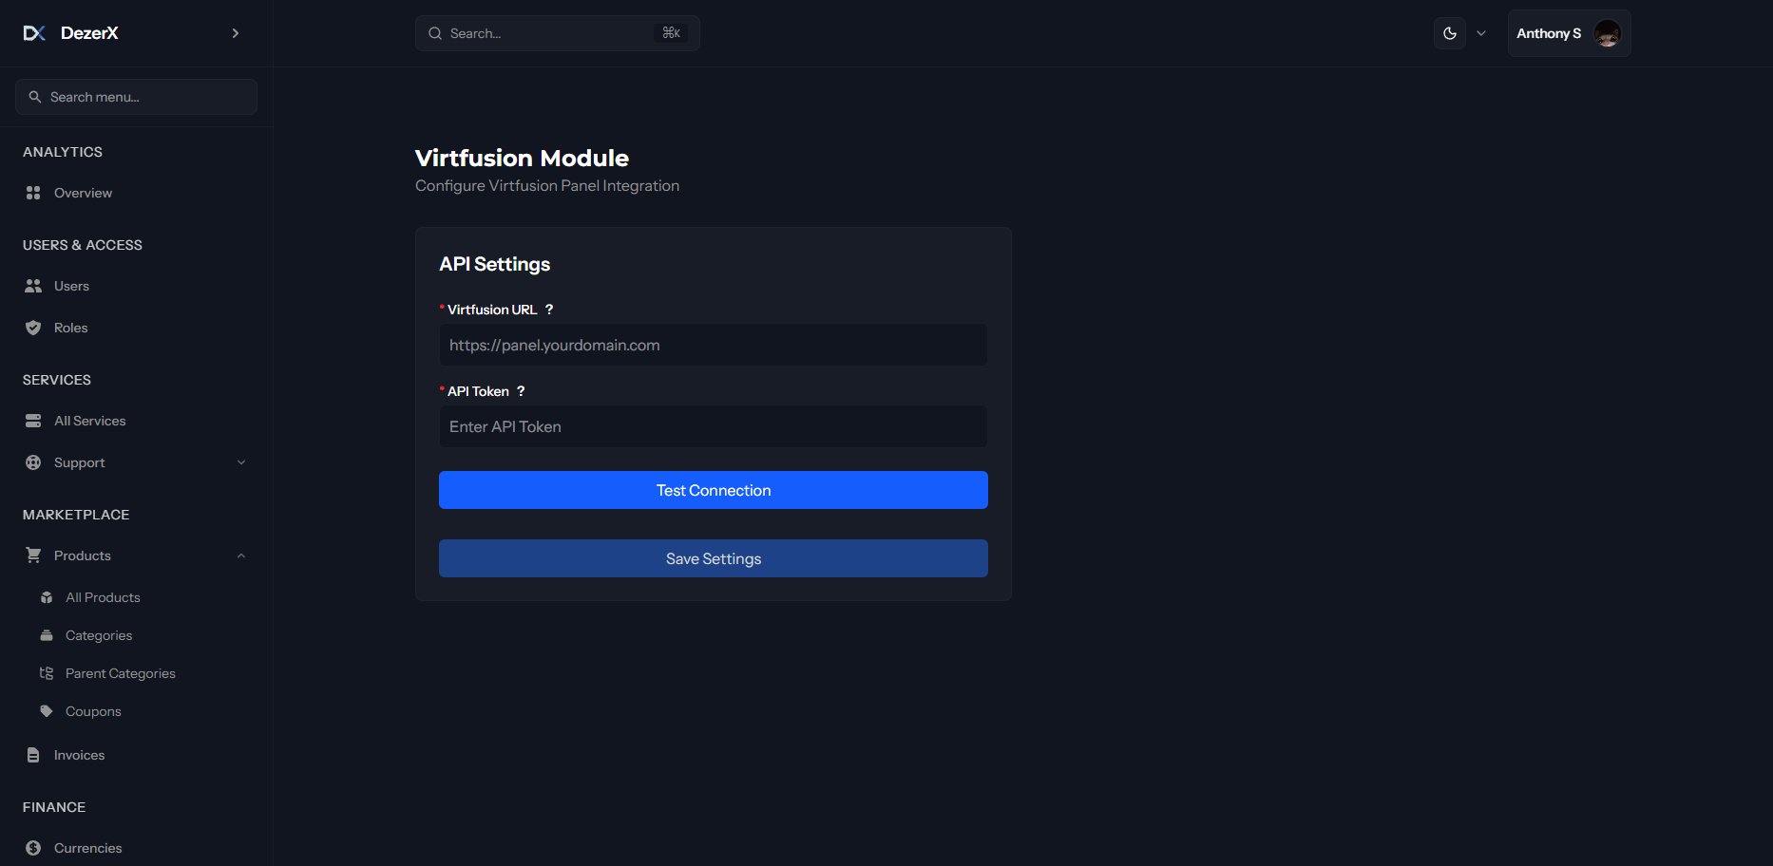The image size is (1773, 866).
Task: Expand the Support submenu chevron
Action: tap(241, 462)
